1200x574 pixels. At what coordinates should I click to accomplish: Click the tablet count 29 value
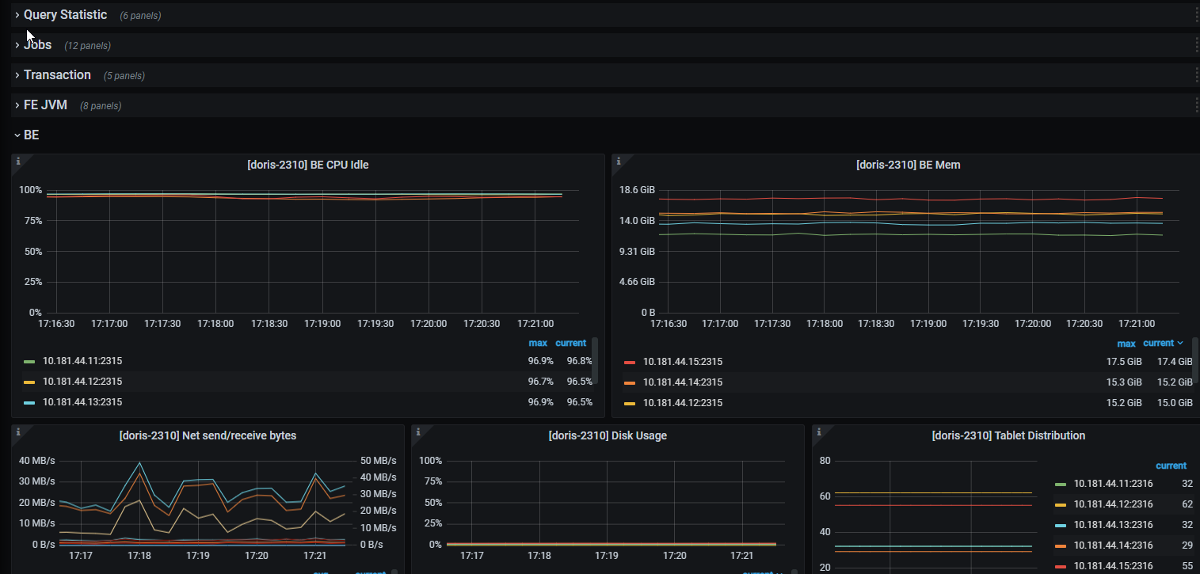pos(1187,545)
